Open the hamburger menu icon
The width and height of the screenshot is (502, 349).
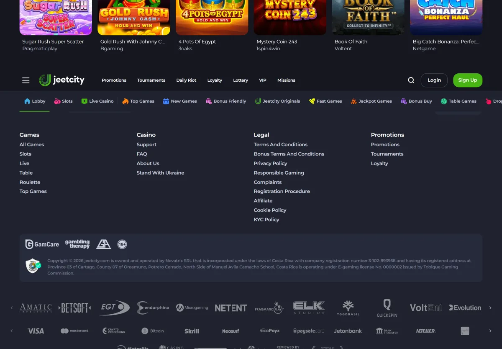tap(26, 80)
